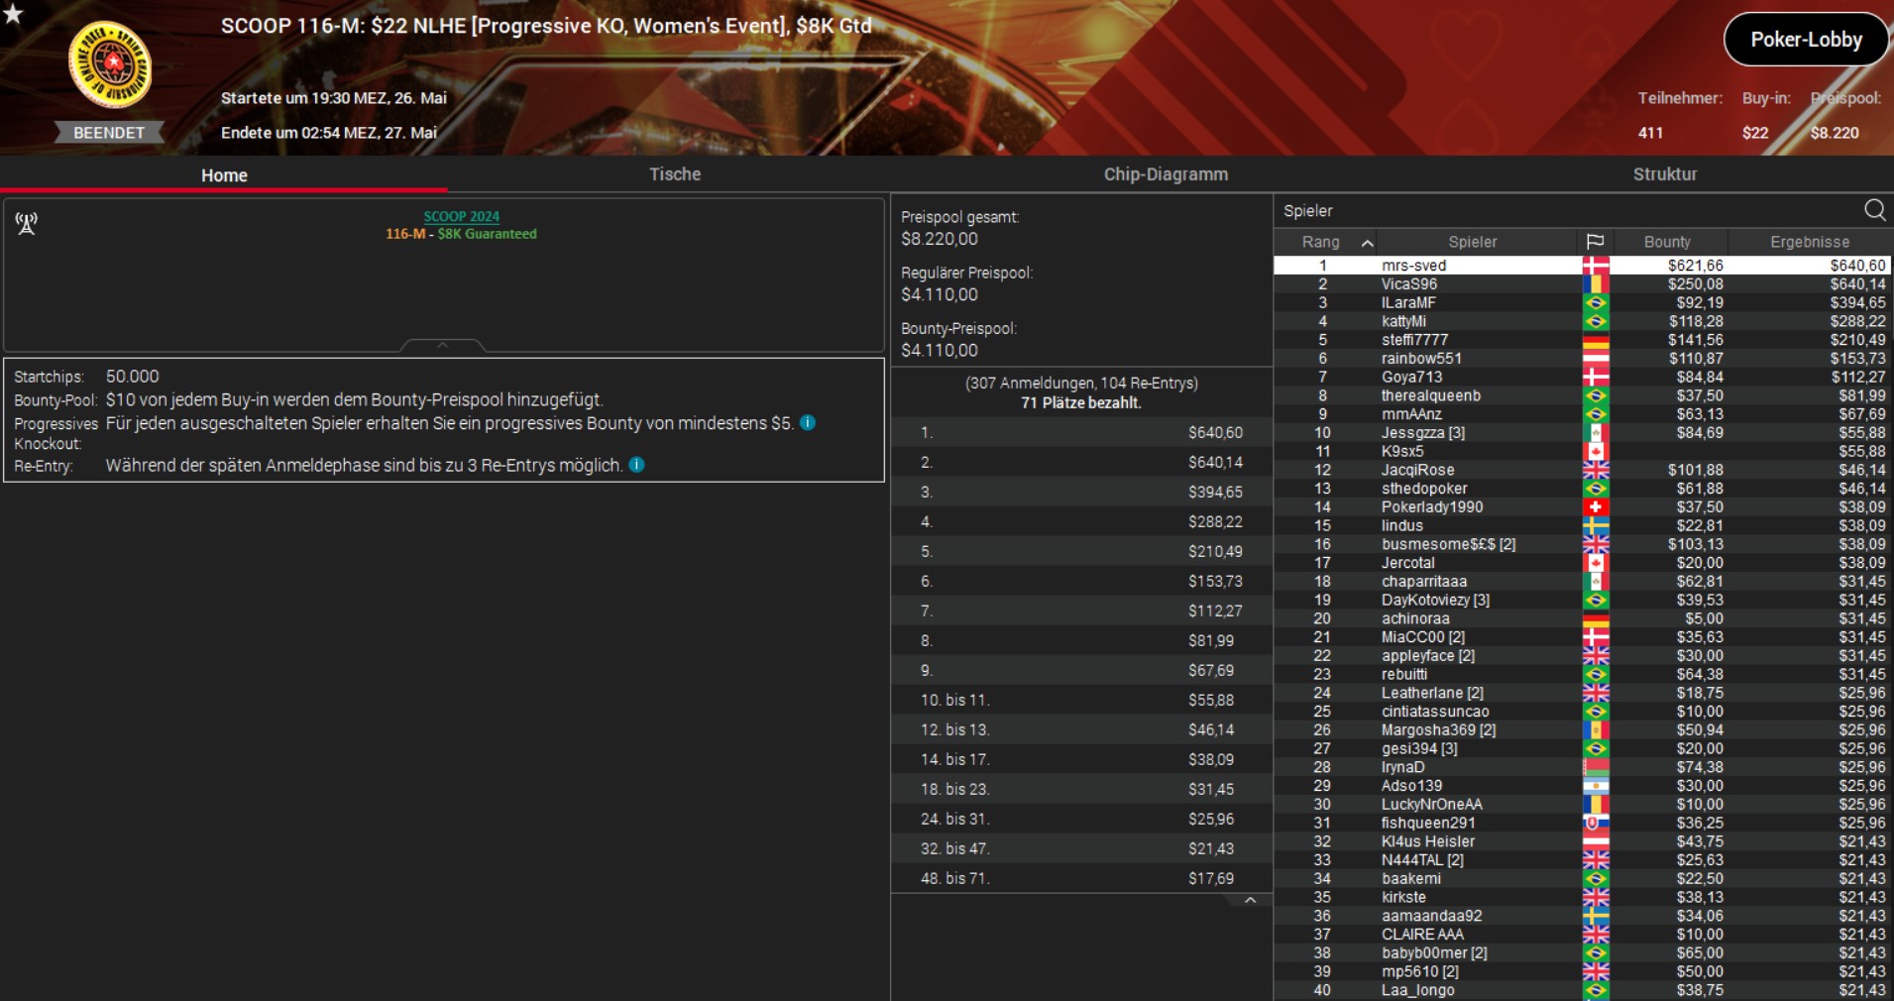Open the Chip-Diagramm tab
This screenshot has height=1001, width=1894.
click(x=1166, y=174)
